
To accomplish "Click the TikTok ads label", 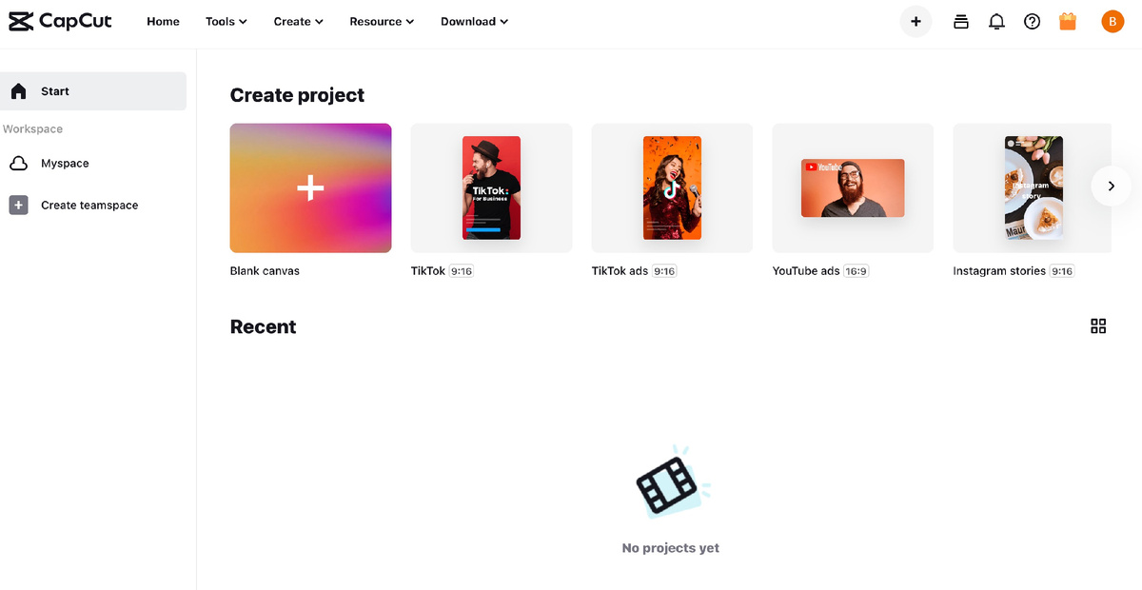I will click(620, 271).
